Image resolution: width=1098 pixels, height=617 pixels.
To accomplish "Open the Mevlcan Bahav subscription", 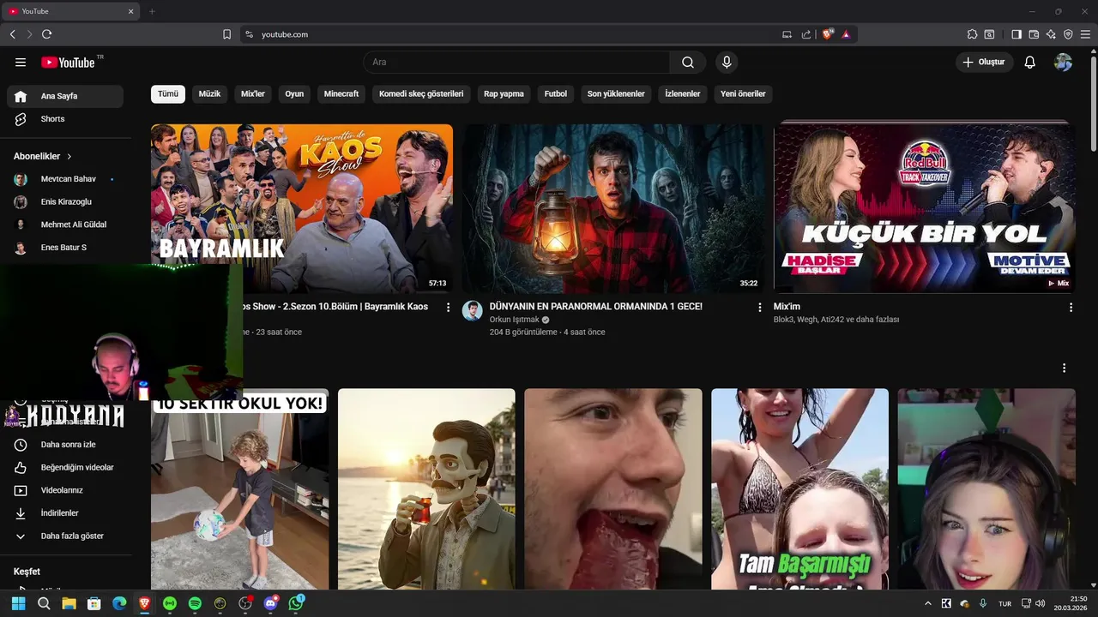I will 65,179.
